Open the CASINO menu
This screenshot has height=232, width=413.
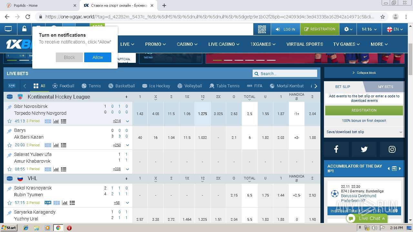pos(187,44)
